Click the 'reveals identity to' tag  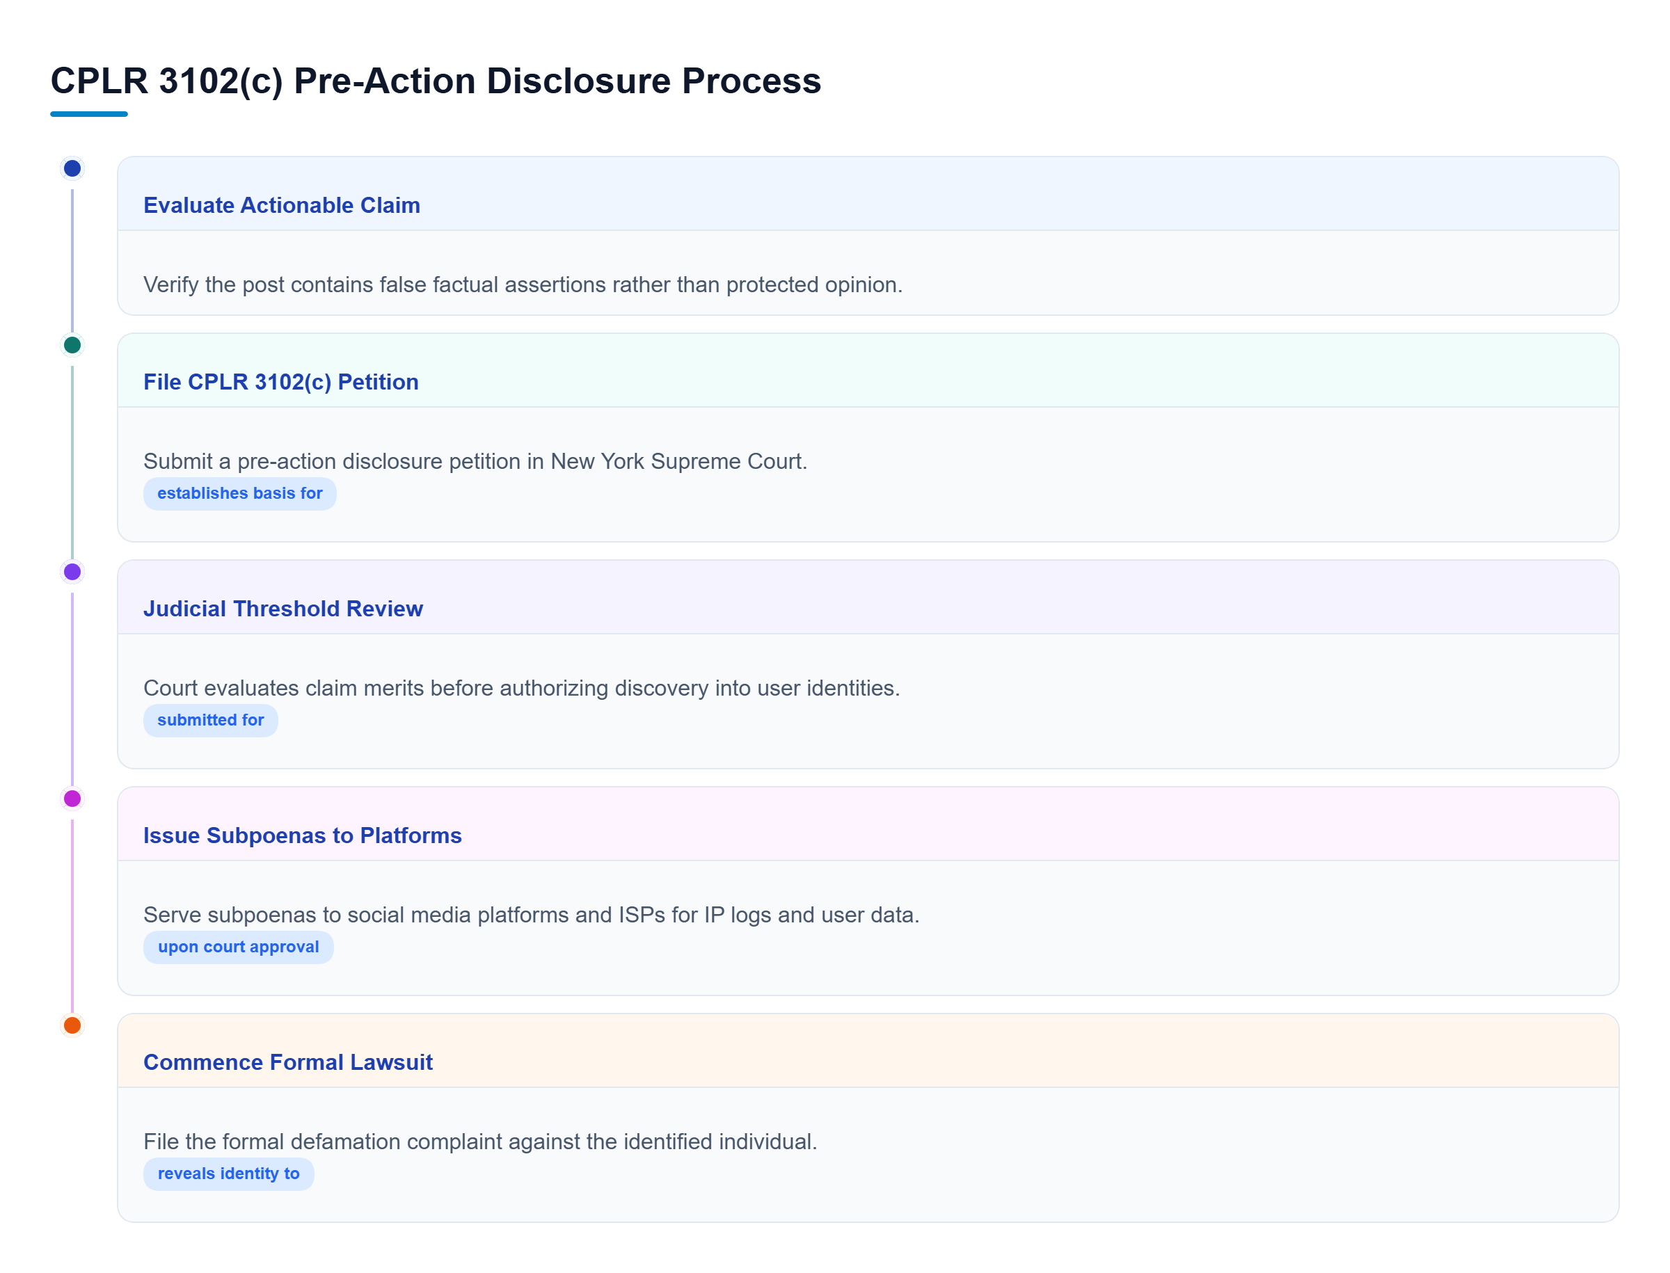228,1173
